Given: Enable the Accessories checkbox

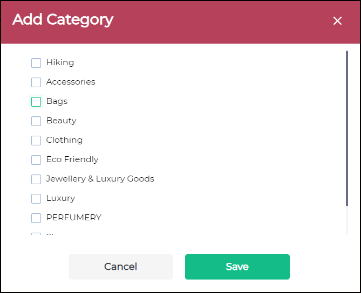Looking at the screenshot, I should coord(36,82).
